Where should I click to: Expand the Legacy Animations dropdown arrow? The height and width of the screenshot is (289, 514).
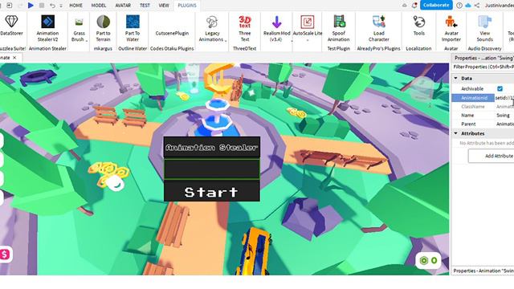pyautogui.click(x=226, y=41)
